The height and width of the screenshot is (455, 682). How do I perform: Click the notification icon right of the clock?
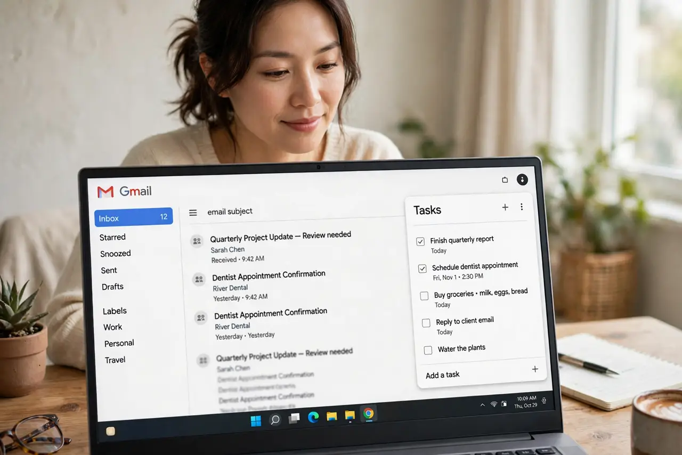(543, 401)
